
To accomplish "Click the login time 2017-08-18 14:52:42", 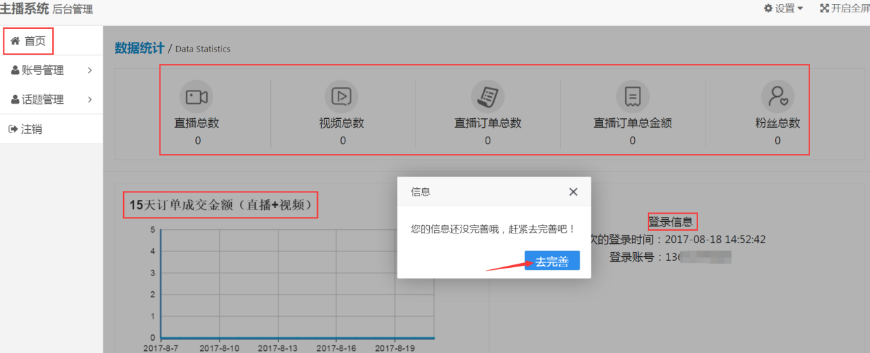I will (715, 240).
